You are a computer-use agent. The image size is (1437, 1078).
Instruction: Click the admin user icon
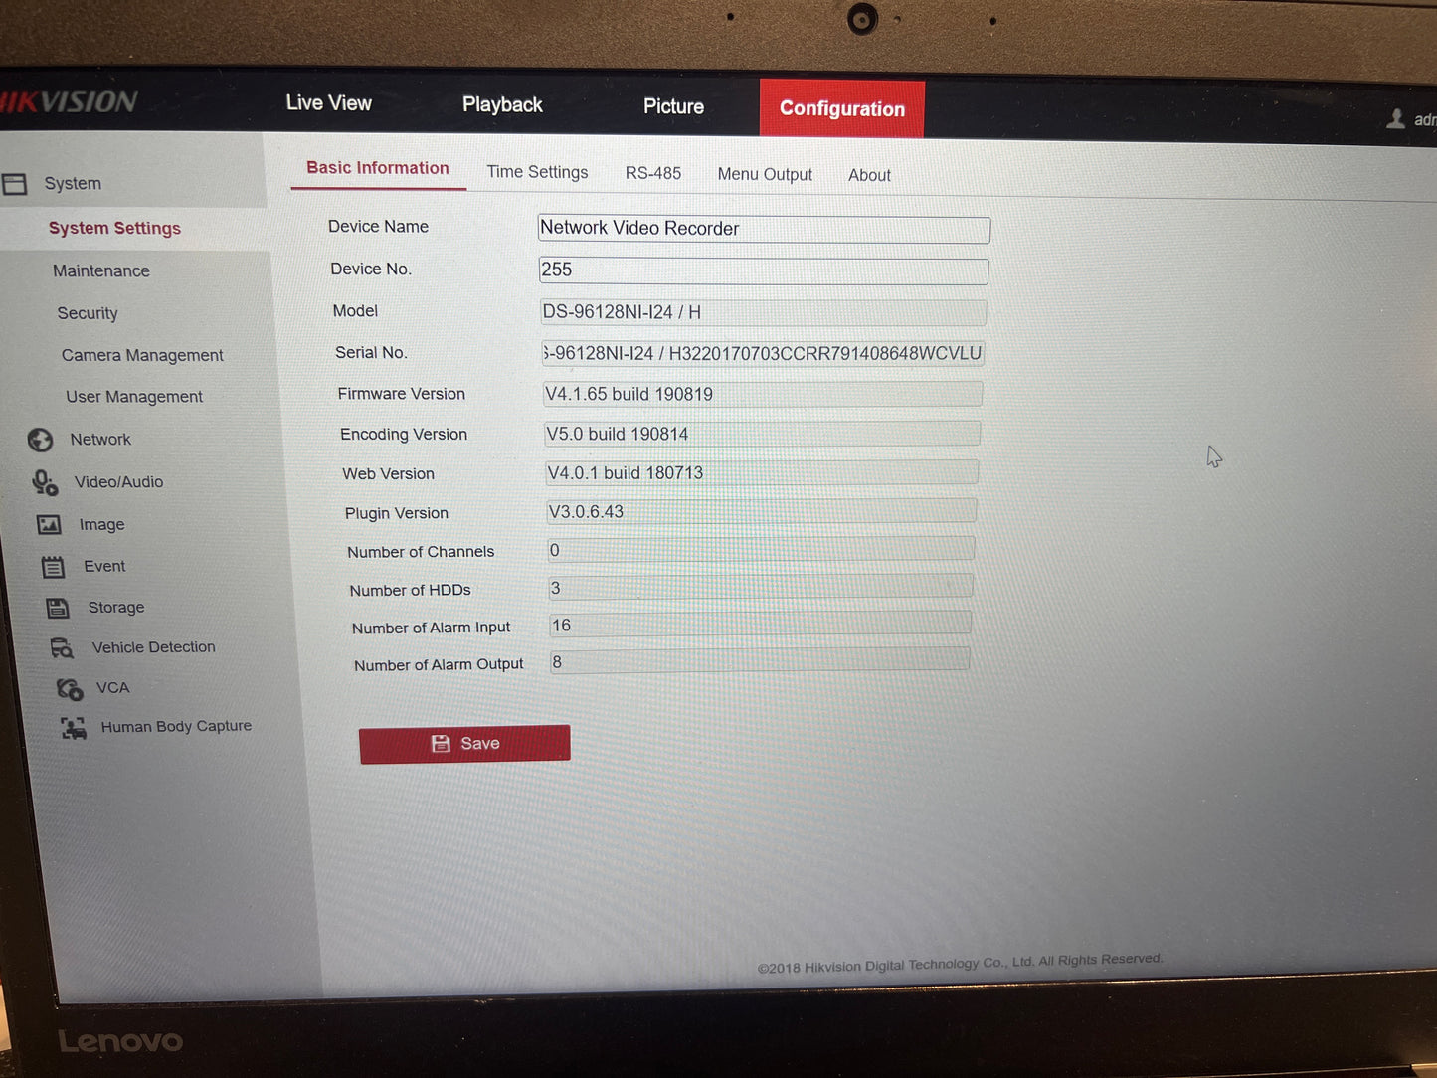coord(1396,119)
